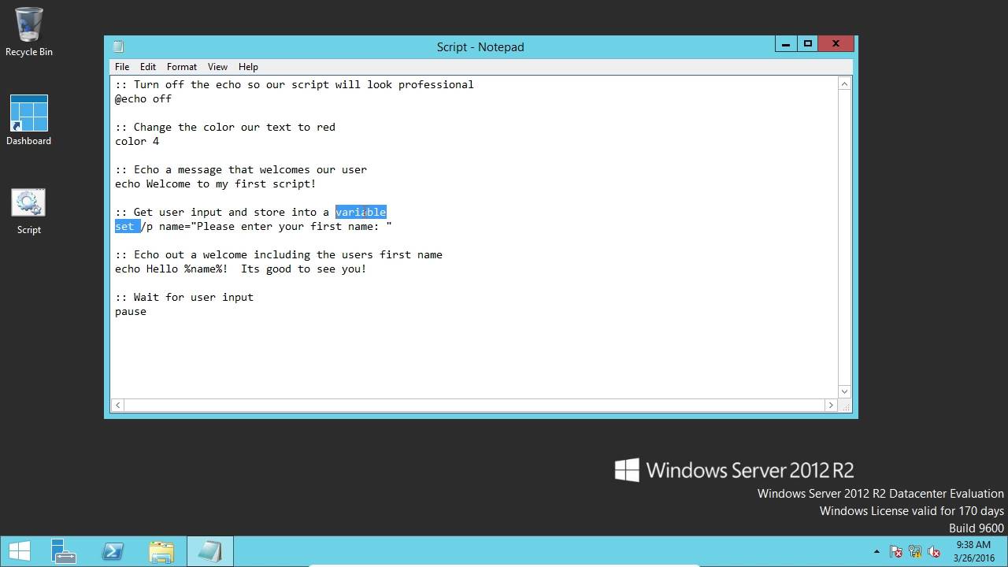Open File Explorer from the taskbar
Viewport: 1008px width, 567px height.
[x=161, y=552]
